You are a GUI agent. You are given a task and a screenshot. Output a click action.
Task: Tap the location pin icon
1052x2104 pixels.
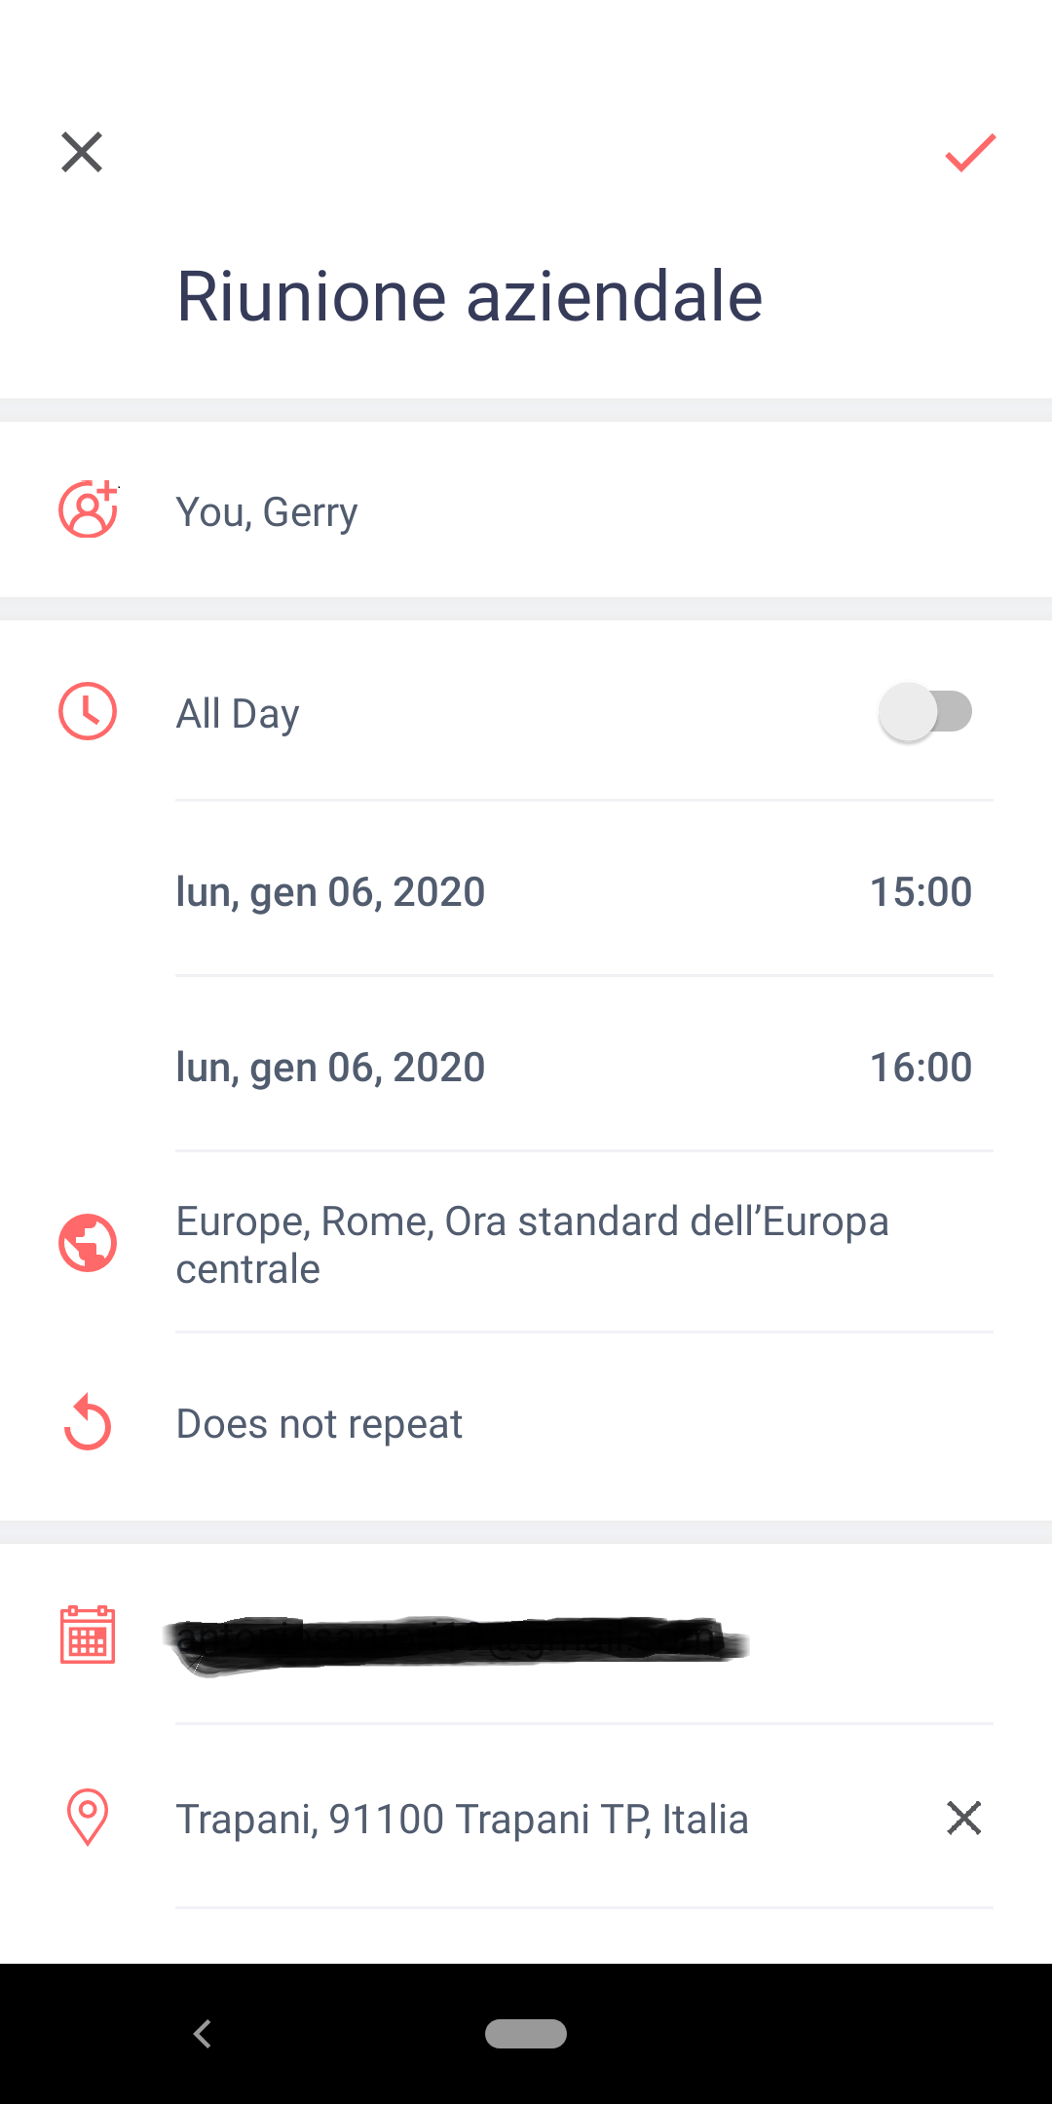tap(88, 1818)
